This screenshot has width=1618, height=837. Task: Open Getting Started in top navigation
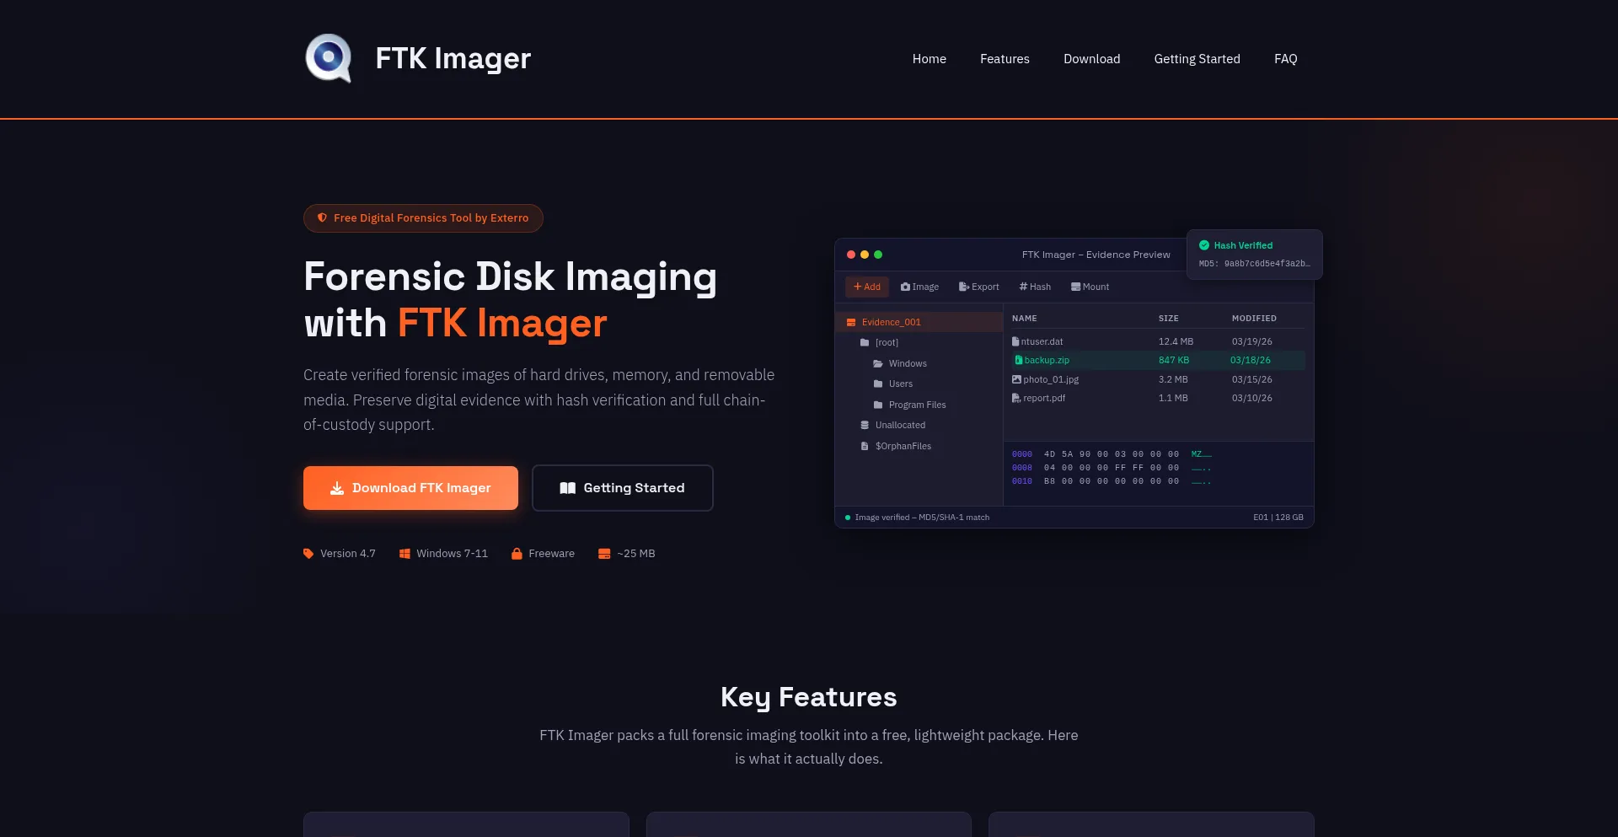[x=1197, y=59]
